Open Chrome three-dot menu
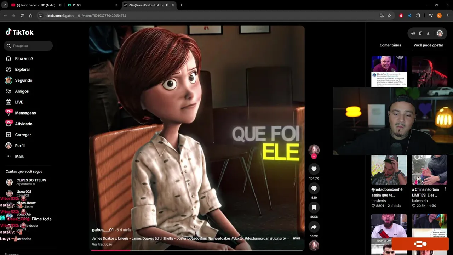453x255 pixels. coord(448,16)
